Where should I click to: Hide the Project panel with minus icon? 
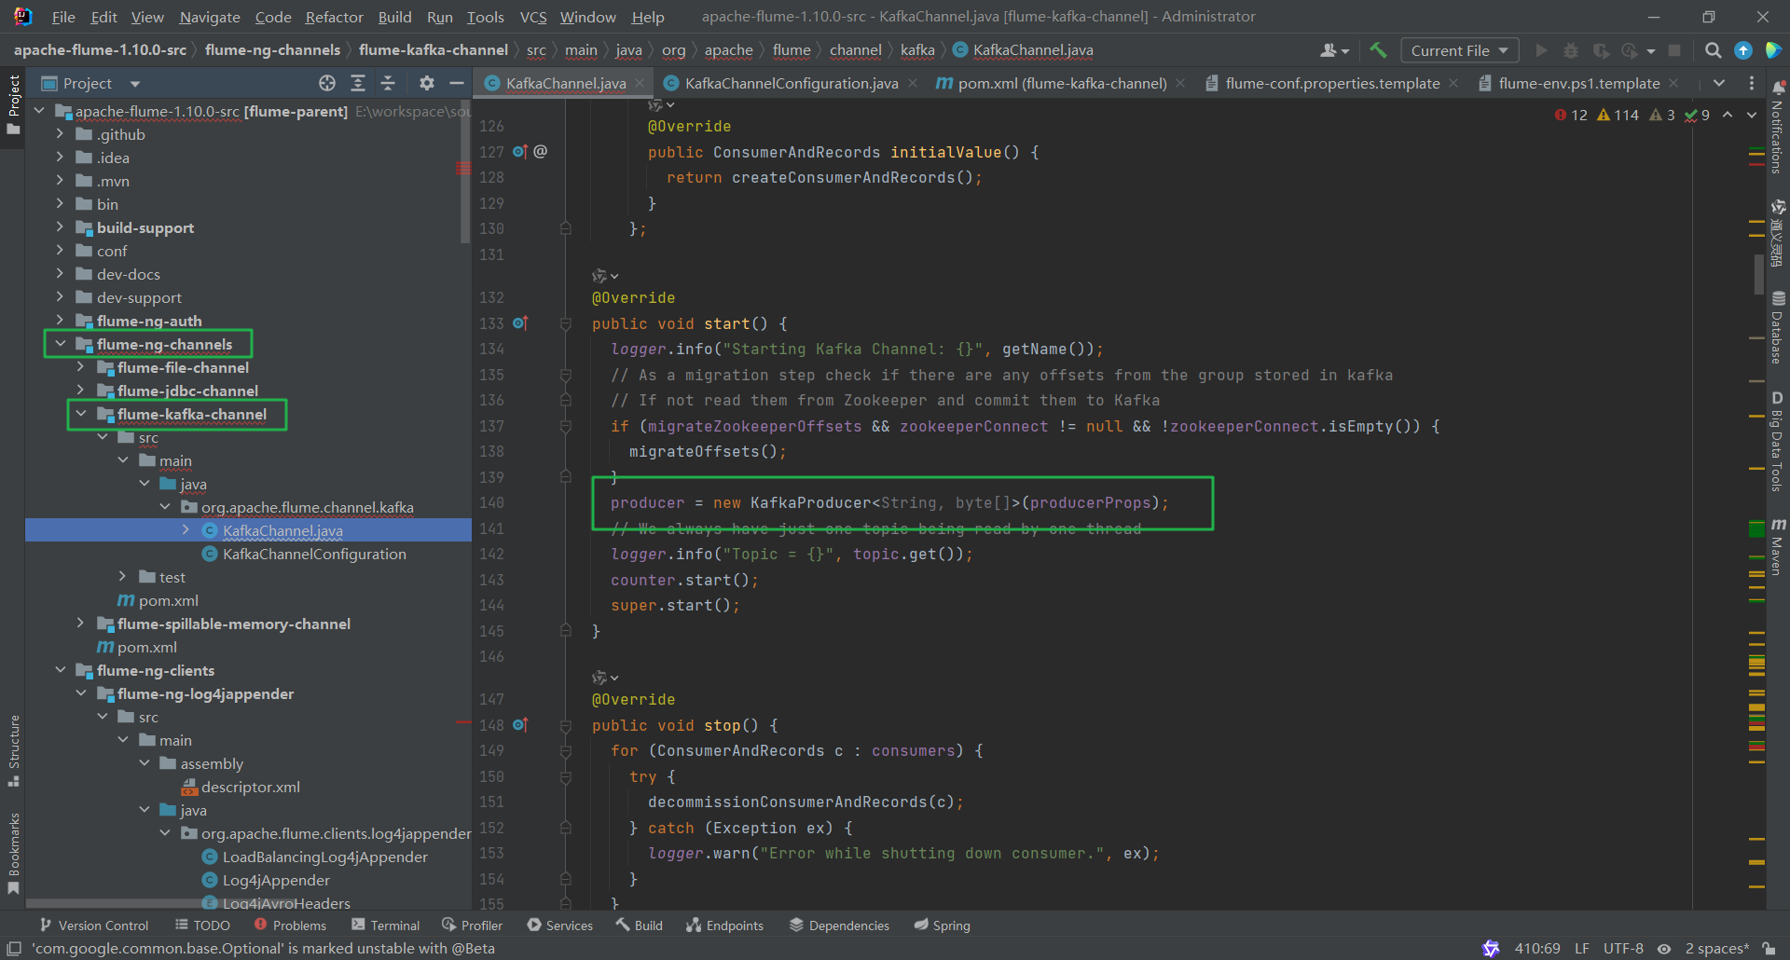pos(457,83)
